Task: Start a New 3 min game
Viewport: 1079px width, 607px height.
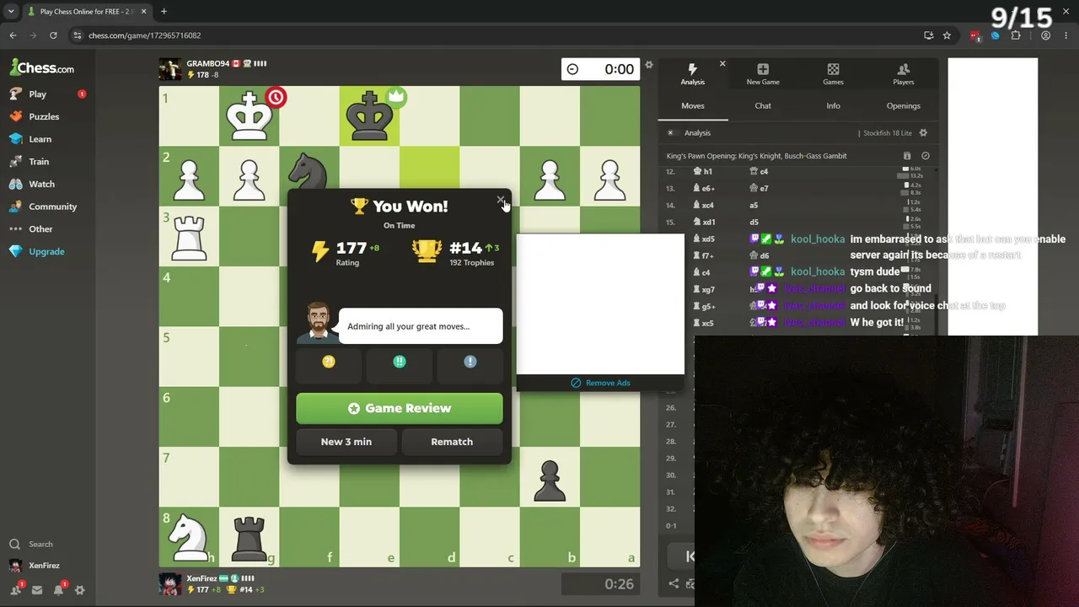Action: point(346,442)
